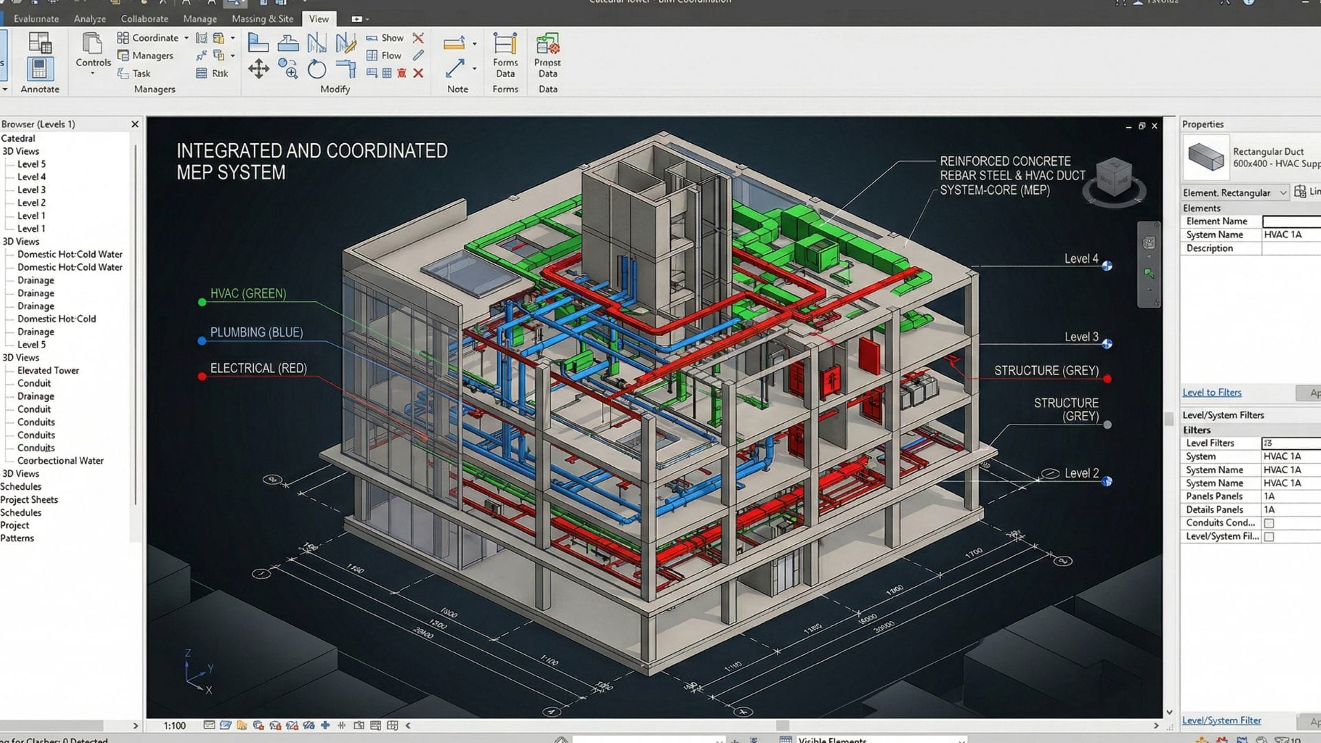The image size is (1321, 743).
Task: Click the red trash delete icon
Action: [402, 73]
